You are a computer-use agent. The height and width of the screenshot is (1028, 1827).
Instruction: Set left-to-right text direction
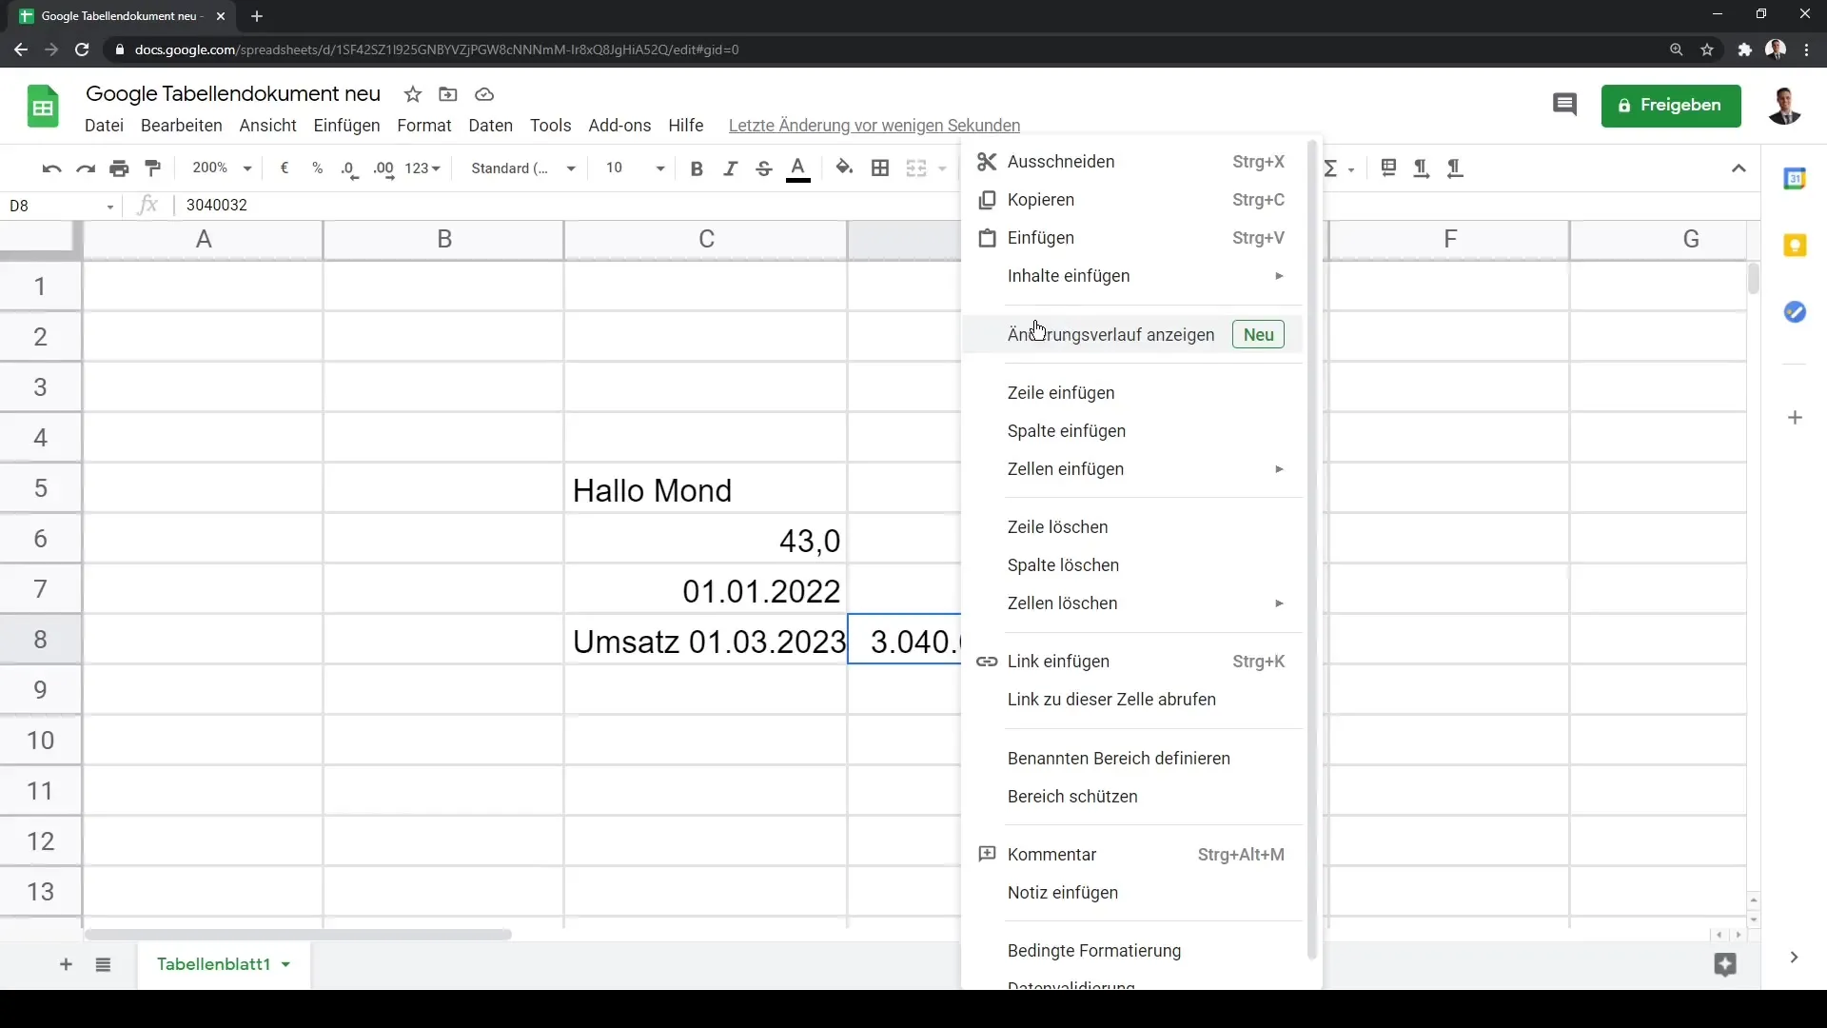point(1421,168)
